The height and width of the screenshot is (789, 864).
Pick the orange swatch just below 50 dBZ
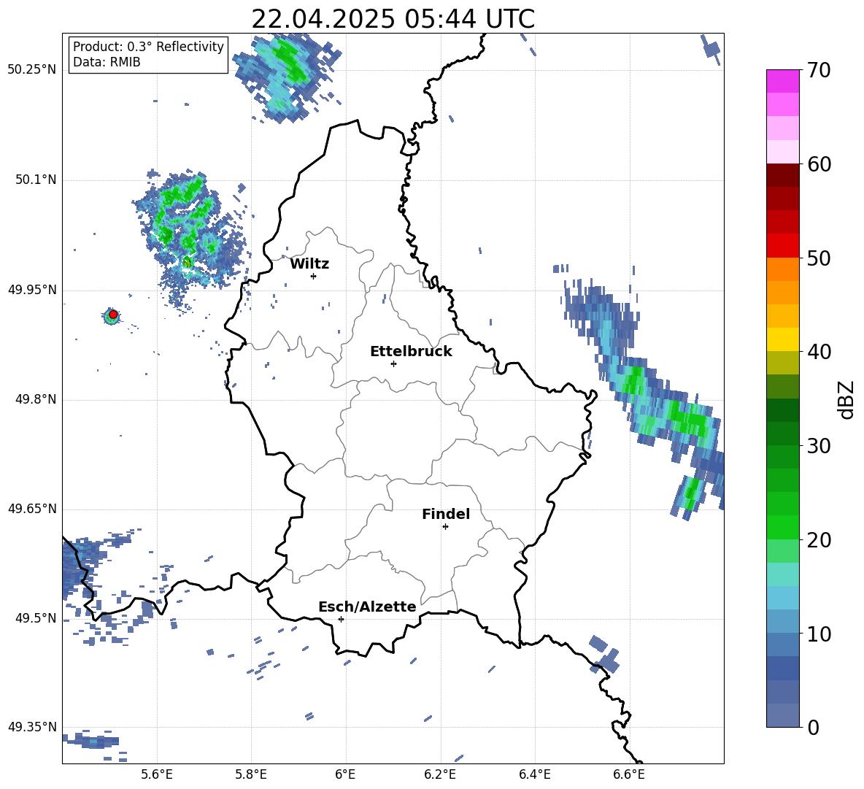coord(782,269)
